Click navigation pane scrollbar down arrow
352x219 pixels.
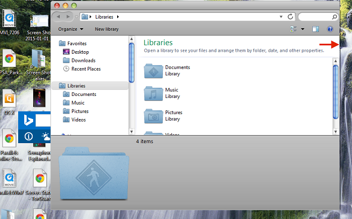(x=132, y=132)
